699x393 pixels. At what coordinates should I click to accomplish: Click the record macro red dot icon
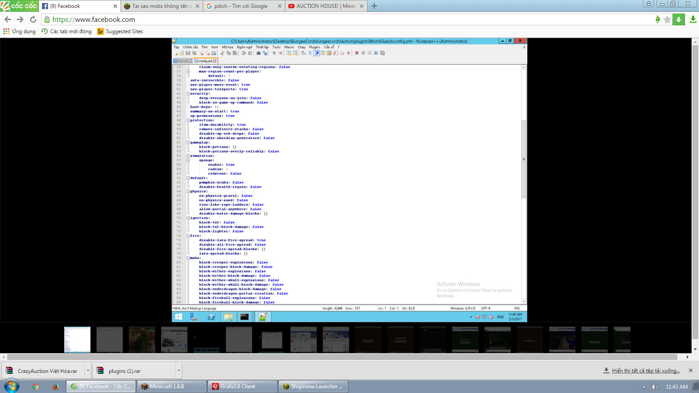(357, 53)
